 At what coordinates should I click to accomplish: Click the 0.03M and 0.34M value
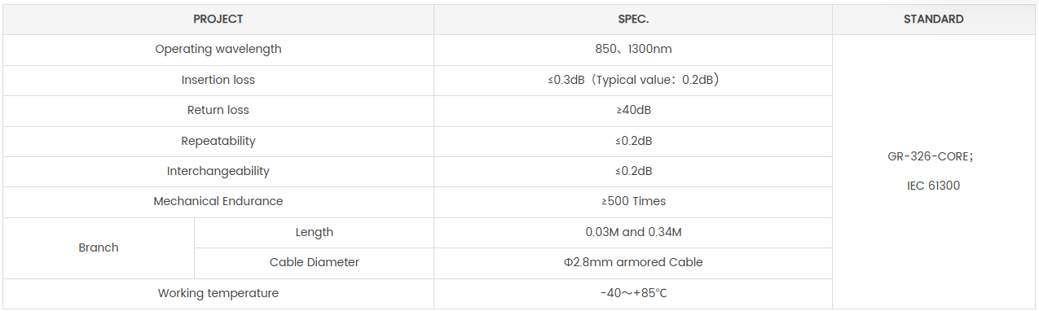633,232
